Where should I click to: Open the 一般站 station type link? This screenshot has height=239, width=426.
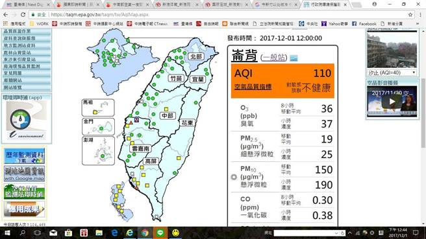tap(273, 58)
